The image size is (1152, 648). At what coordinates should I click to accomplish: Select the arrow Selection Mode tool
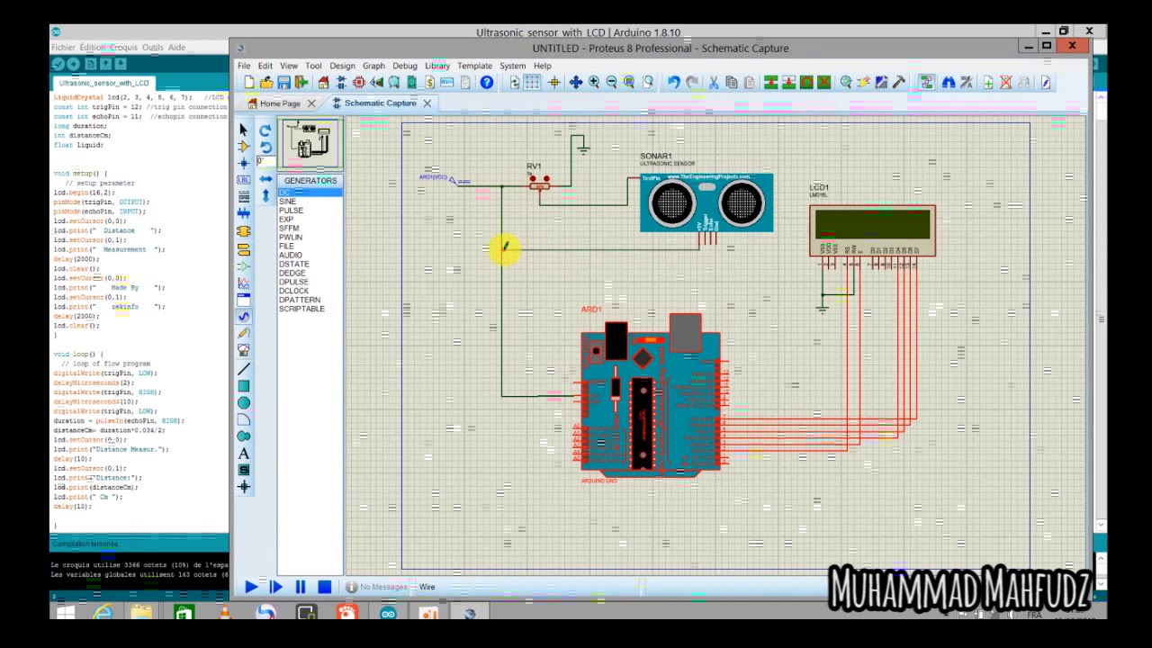pos(243,130)
